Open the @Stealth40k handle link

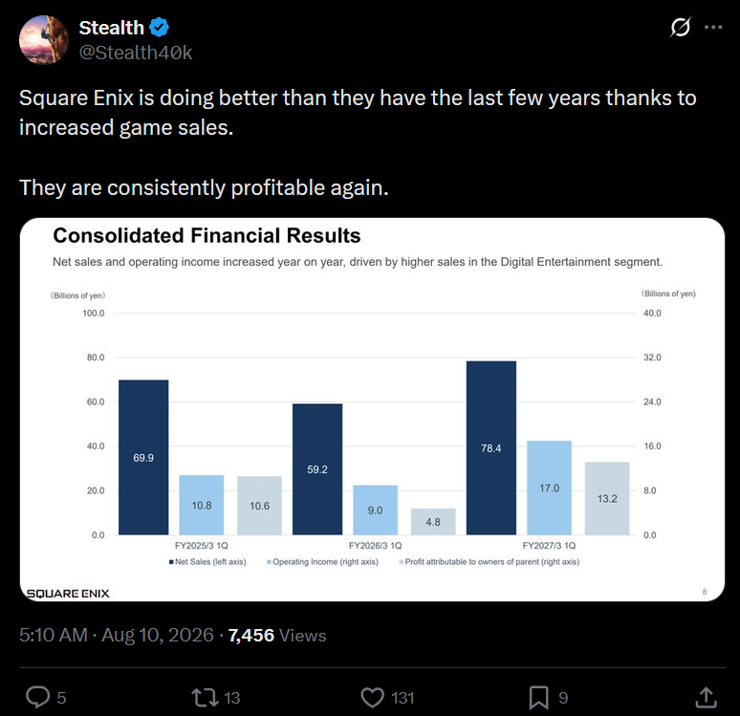click(x=136, y=53)
